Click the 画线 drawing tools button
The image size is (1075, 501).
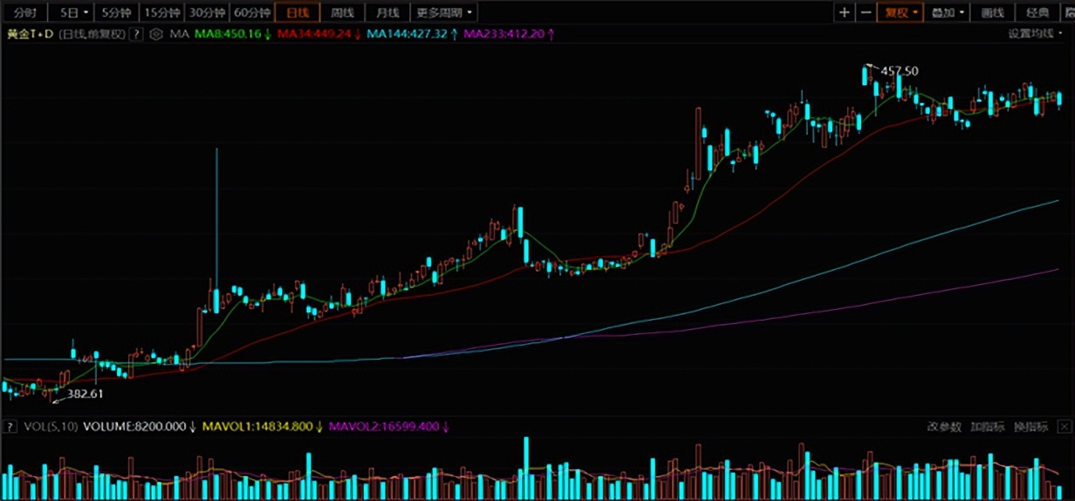(x=992, y=12)
